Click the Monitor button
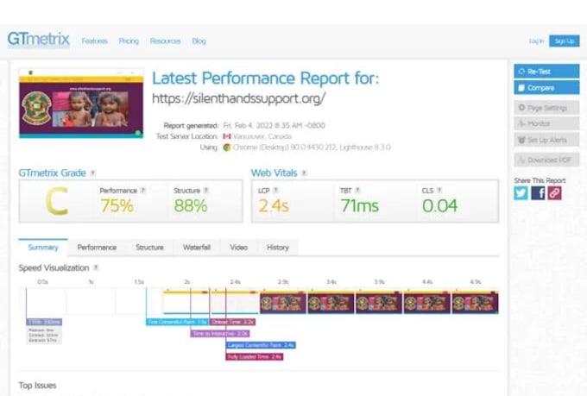Viewport: 587px width, 396px height. pyautogui.click(x=546, y=123)
